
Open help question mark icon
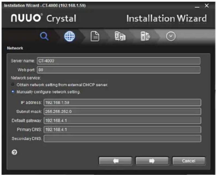pyautogui.click(x=14, y=152)
